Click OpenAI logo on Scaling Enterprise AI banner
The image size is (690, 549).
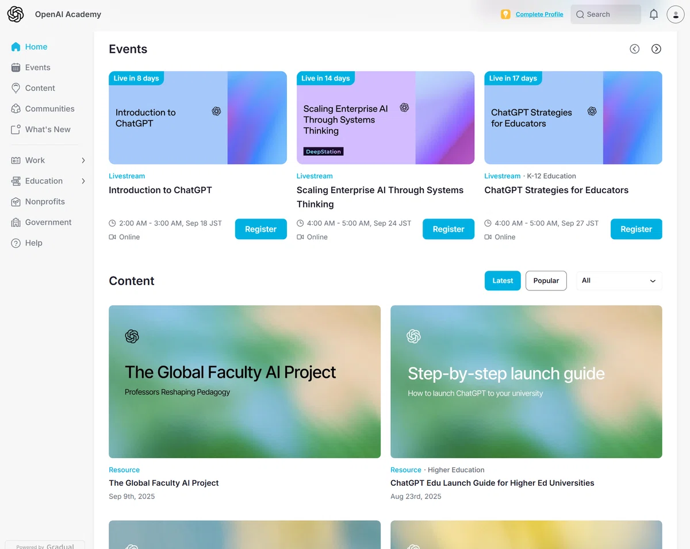[404, 108]
